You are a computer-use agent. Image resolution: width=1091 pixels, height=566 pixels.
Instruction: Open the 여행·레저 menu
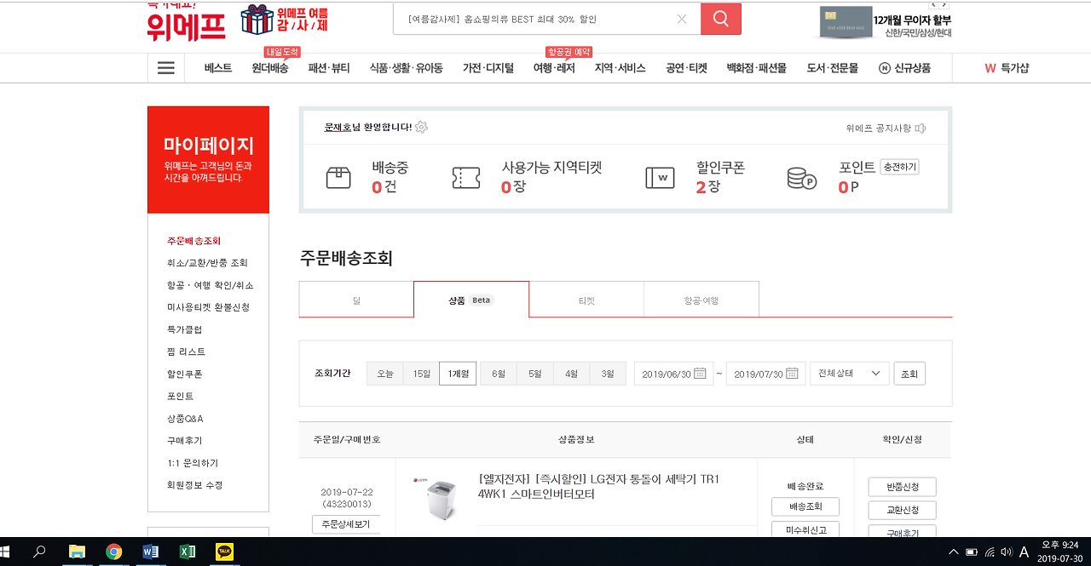pyautogui.click(x=557, y=68)
